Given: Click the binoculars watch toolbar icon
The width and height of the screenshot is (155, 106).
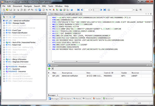Looking at the screenshot, I should click(50, 10).
